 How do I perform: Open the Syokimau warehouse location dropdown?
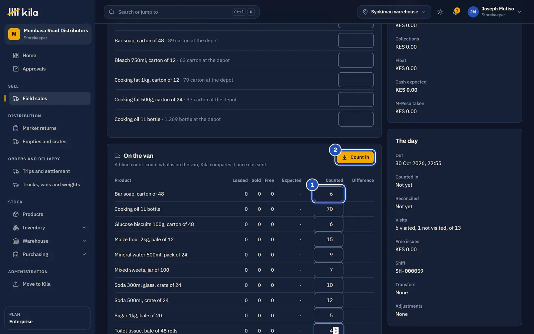[x=394, y=12]
